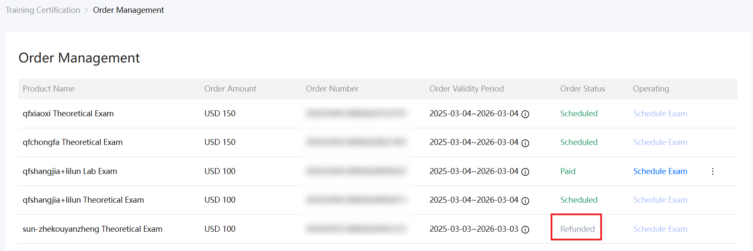Select the qfxiaoxi Theoretical Exam product name
This screenshot has width=753, height=251.
(x=68, y=114)
